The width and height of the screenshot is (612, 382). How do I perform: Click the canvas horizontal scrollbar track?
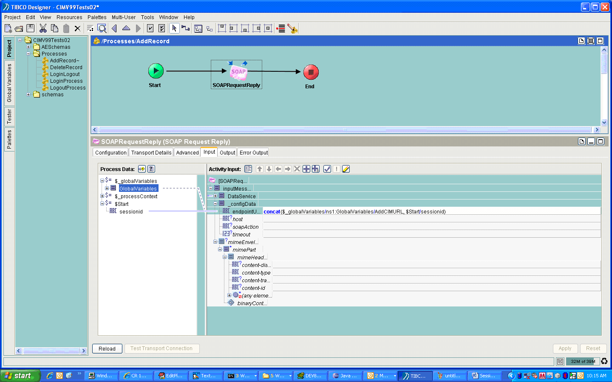344,130
